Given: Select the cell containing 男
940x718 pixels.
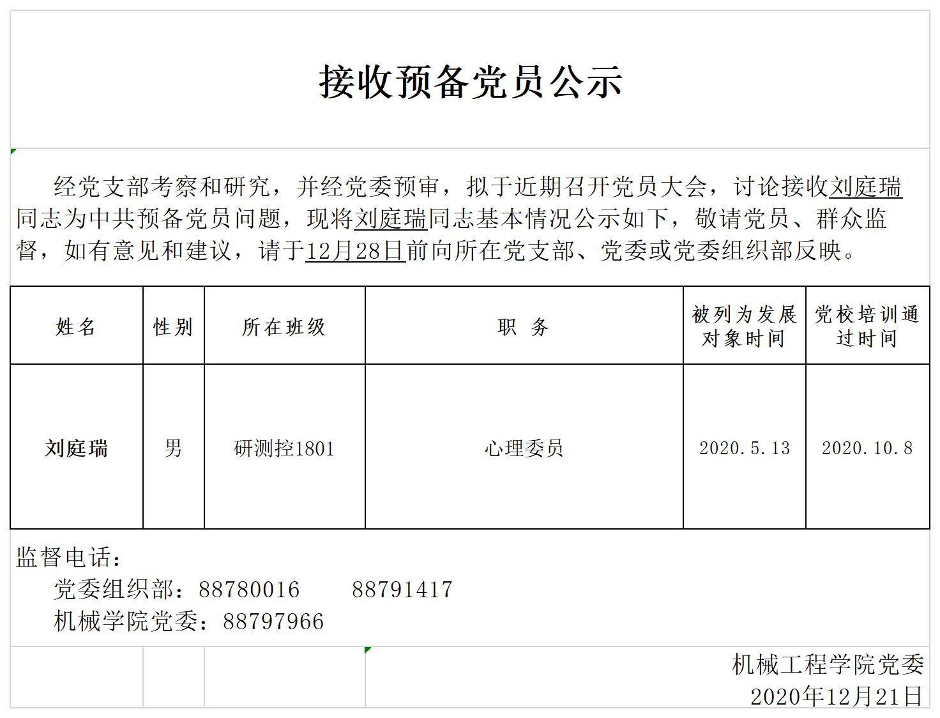Looking at the screenshot, I should tap(173, 448).
